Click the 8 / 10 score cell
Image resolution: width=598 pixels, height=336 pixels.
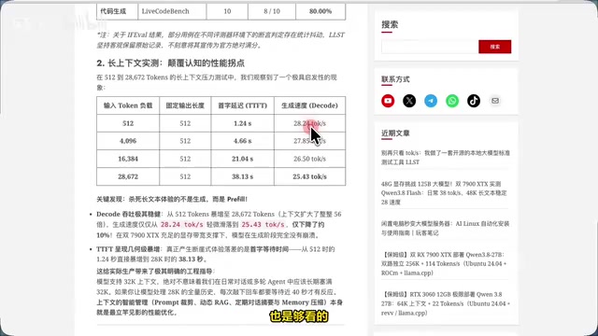pos(272,11)
